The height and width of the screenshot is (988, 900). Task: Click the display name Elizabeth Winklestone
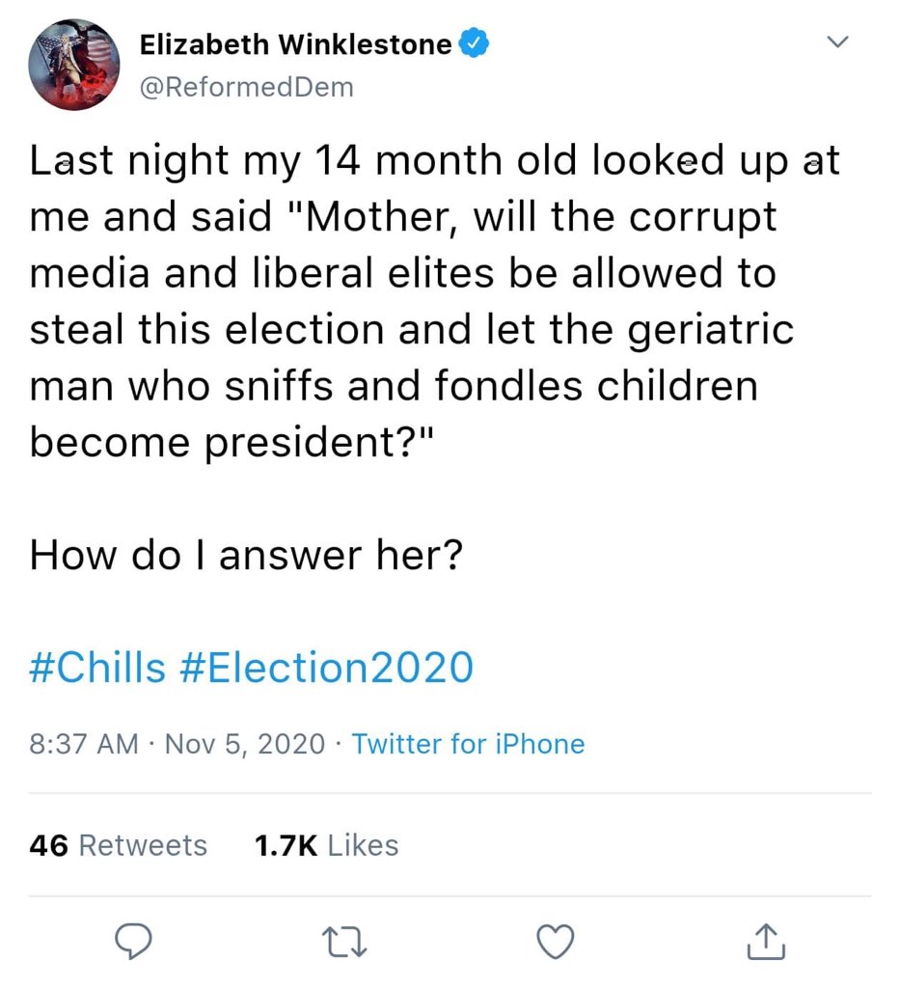(295, 44)
